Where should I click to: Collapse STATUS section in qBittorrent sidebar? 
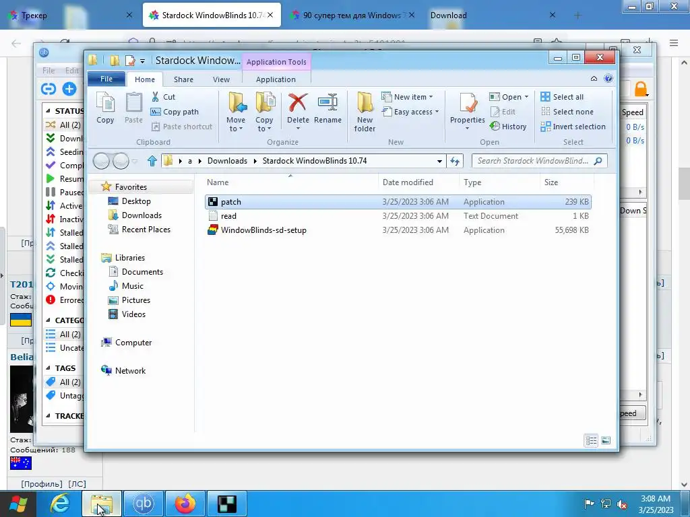click(48, 111)
